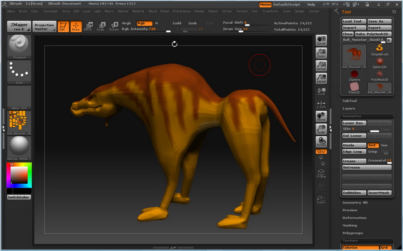Click the Standard brush thumbnail
The height and width of the screenshot is (251, 403).
19,46
